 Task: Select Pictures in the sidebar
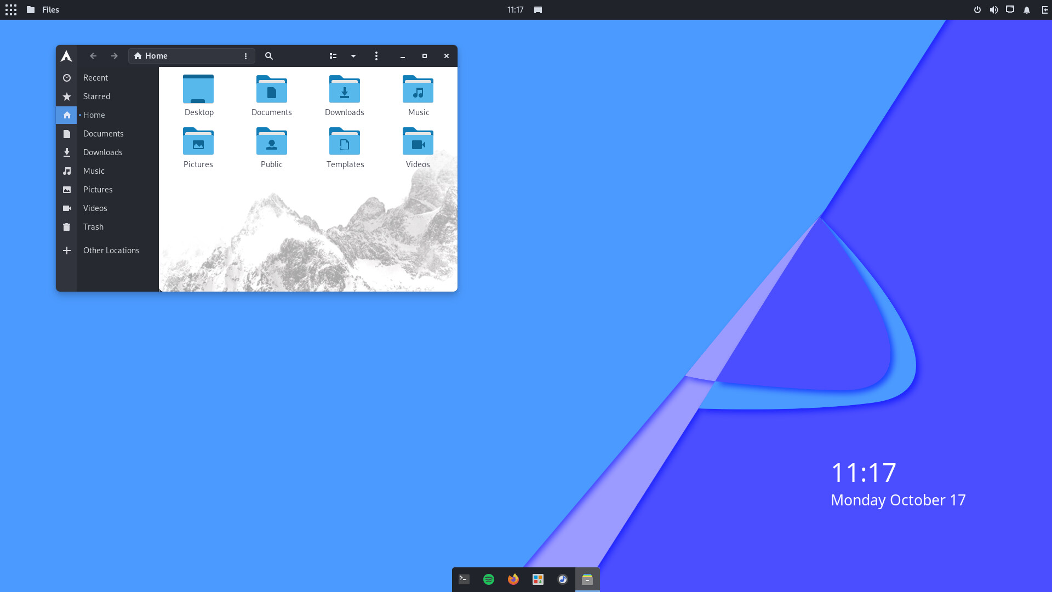click(107, 190)
